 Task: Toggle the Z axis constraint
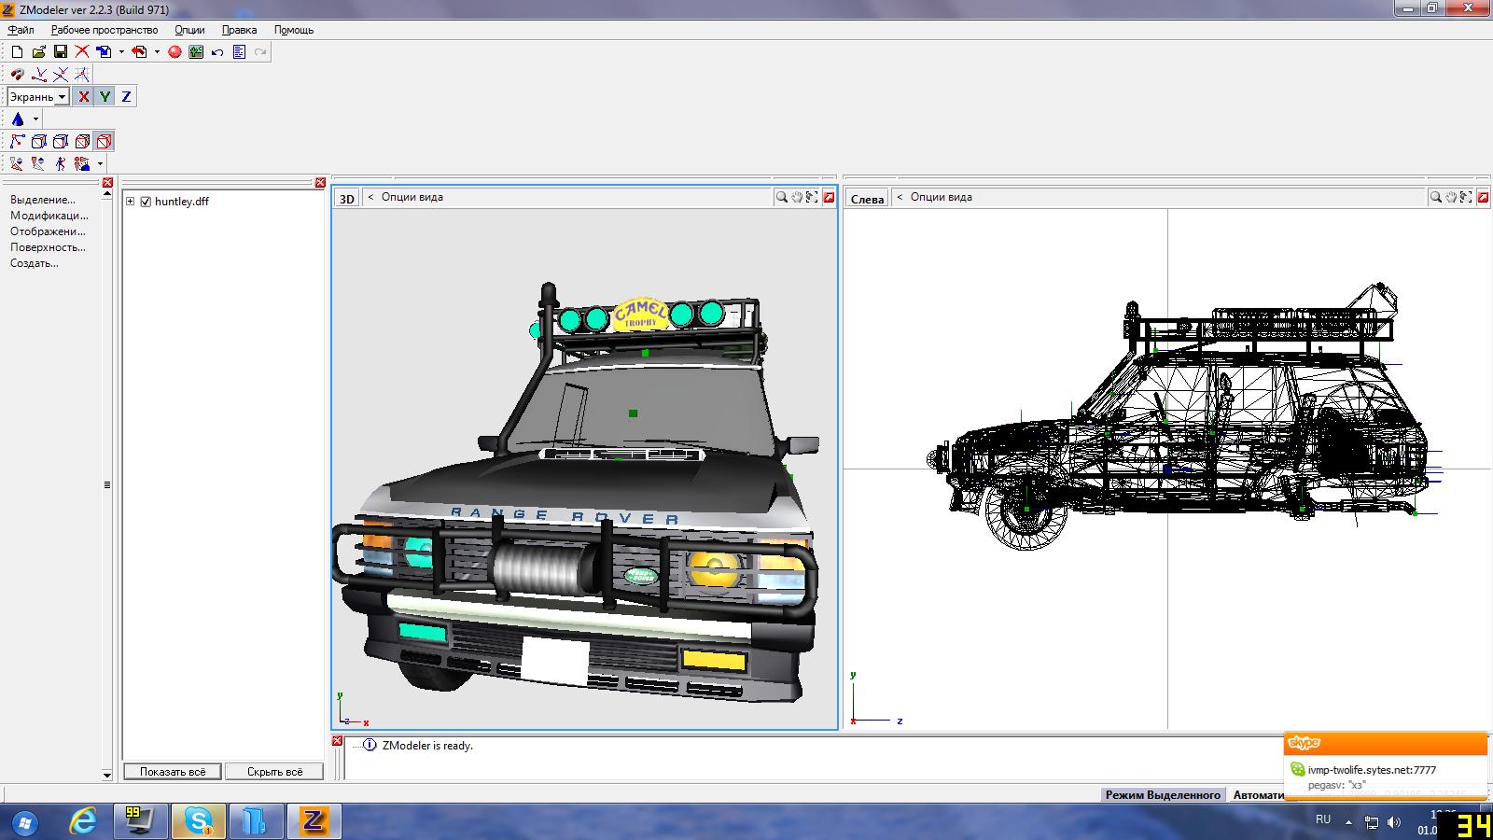tap(127, 96)
